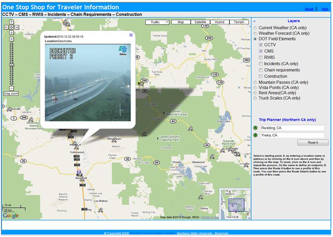Image resolution: width=333 pixels, height=237 pixels.
Task: Collapse the overview mini-map corner arrow
Action: (249, 218)
